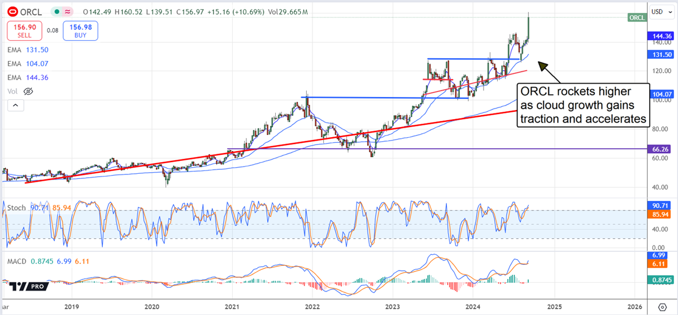
Task: Show the hidden Vol indicator via eye icon
Action: point(29,91)
